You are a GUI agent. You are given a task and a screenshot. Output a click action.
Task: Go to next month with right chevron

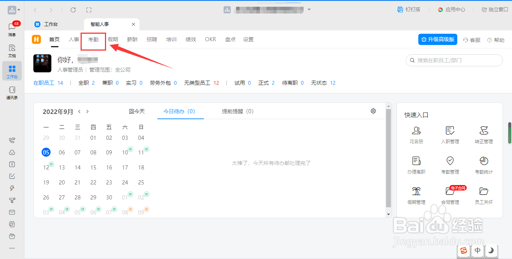[87, 111]
